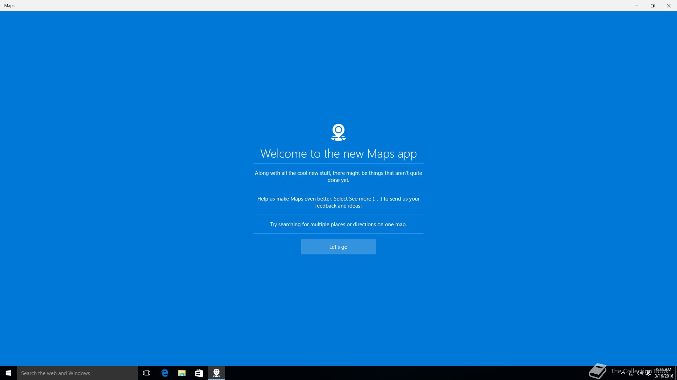Restore down the Maps window
677x380 pixels.
tap(653, 6)
